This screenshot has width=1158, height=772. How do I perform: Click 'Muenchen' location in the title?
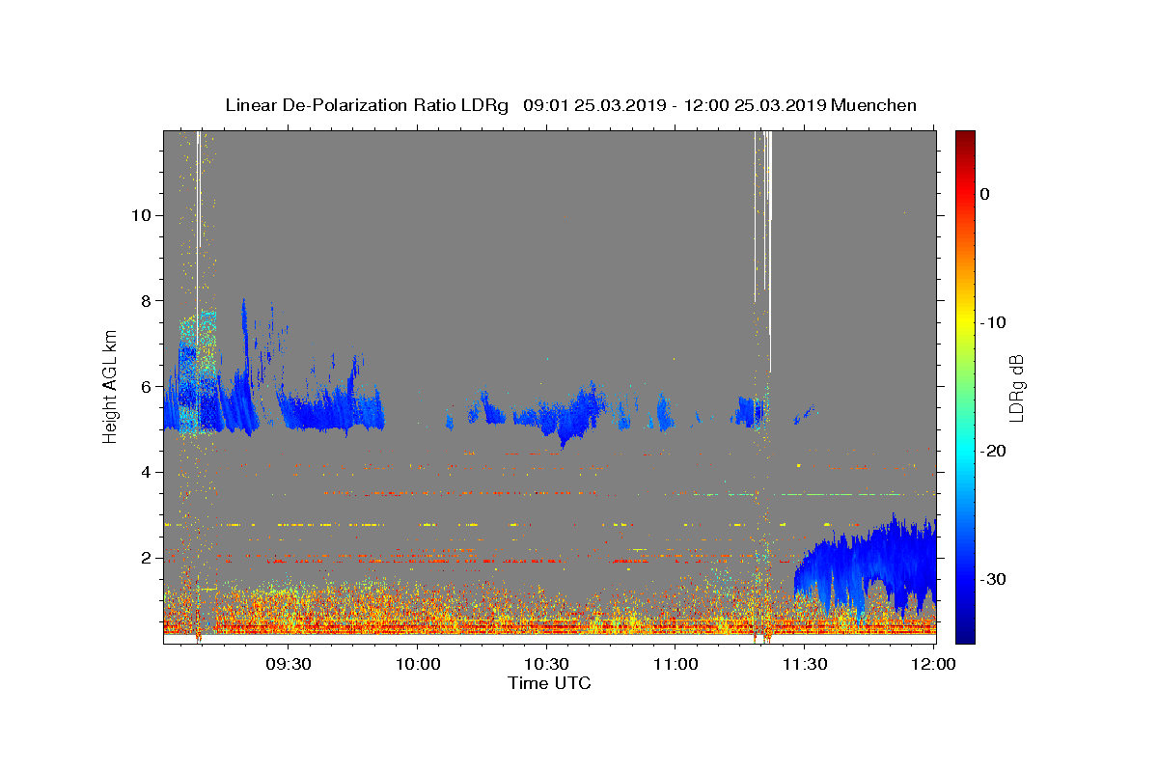(x=873, y=105)
